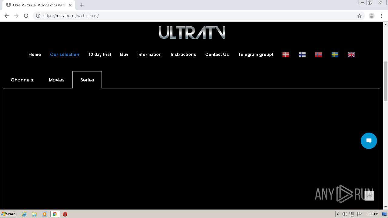View site information icon in address bar
This screenshot has width=388, height=218.
pos(38,16)
